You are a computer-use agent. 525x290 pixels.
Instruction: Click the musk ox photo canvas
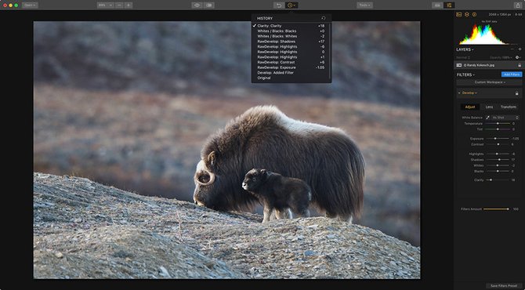pos(226,150)
